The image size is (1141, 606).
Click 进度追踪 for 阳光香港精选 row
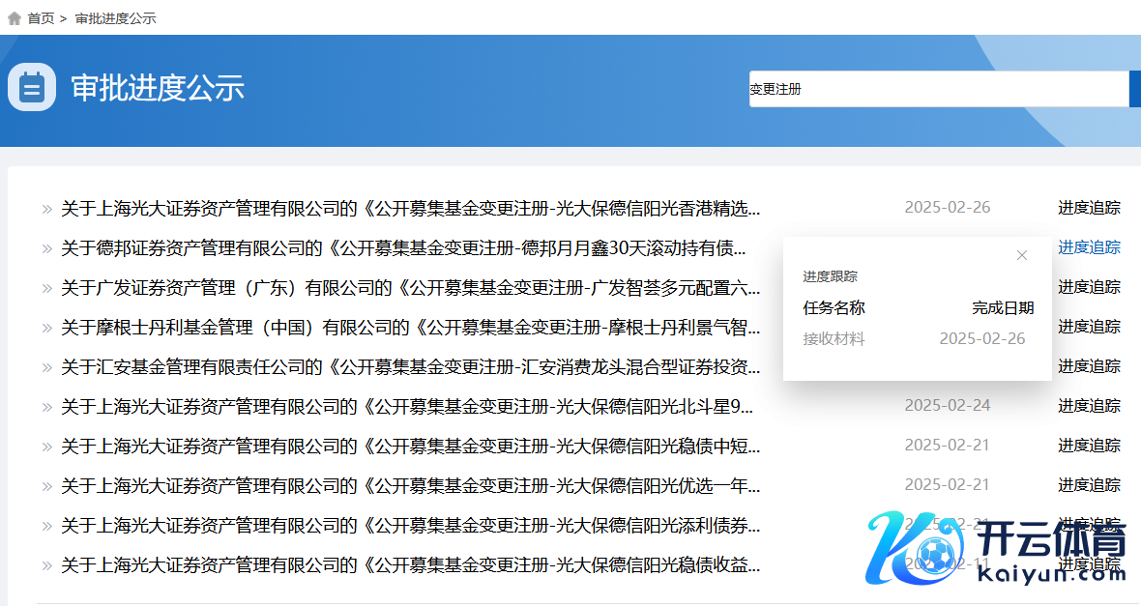click(x=1089, y=208)
